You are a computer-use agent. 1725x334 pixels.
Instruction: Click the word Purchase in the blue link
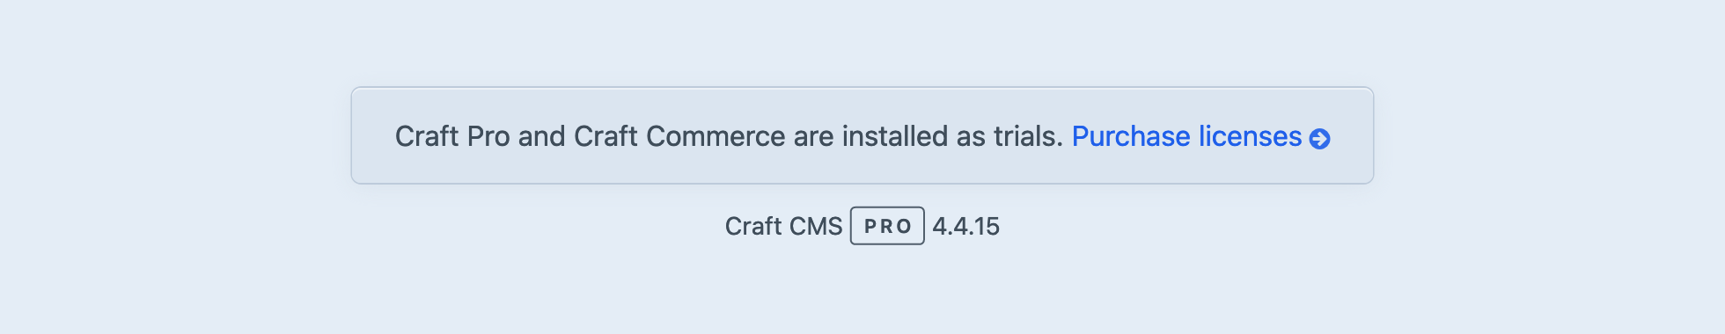point(1131,136)
